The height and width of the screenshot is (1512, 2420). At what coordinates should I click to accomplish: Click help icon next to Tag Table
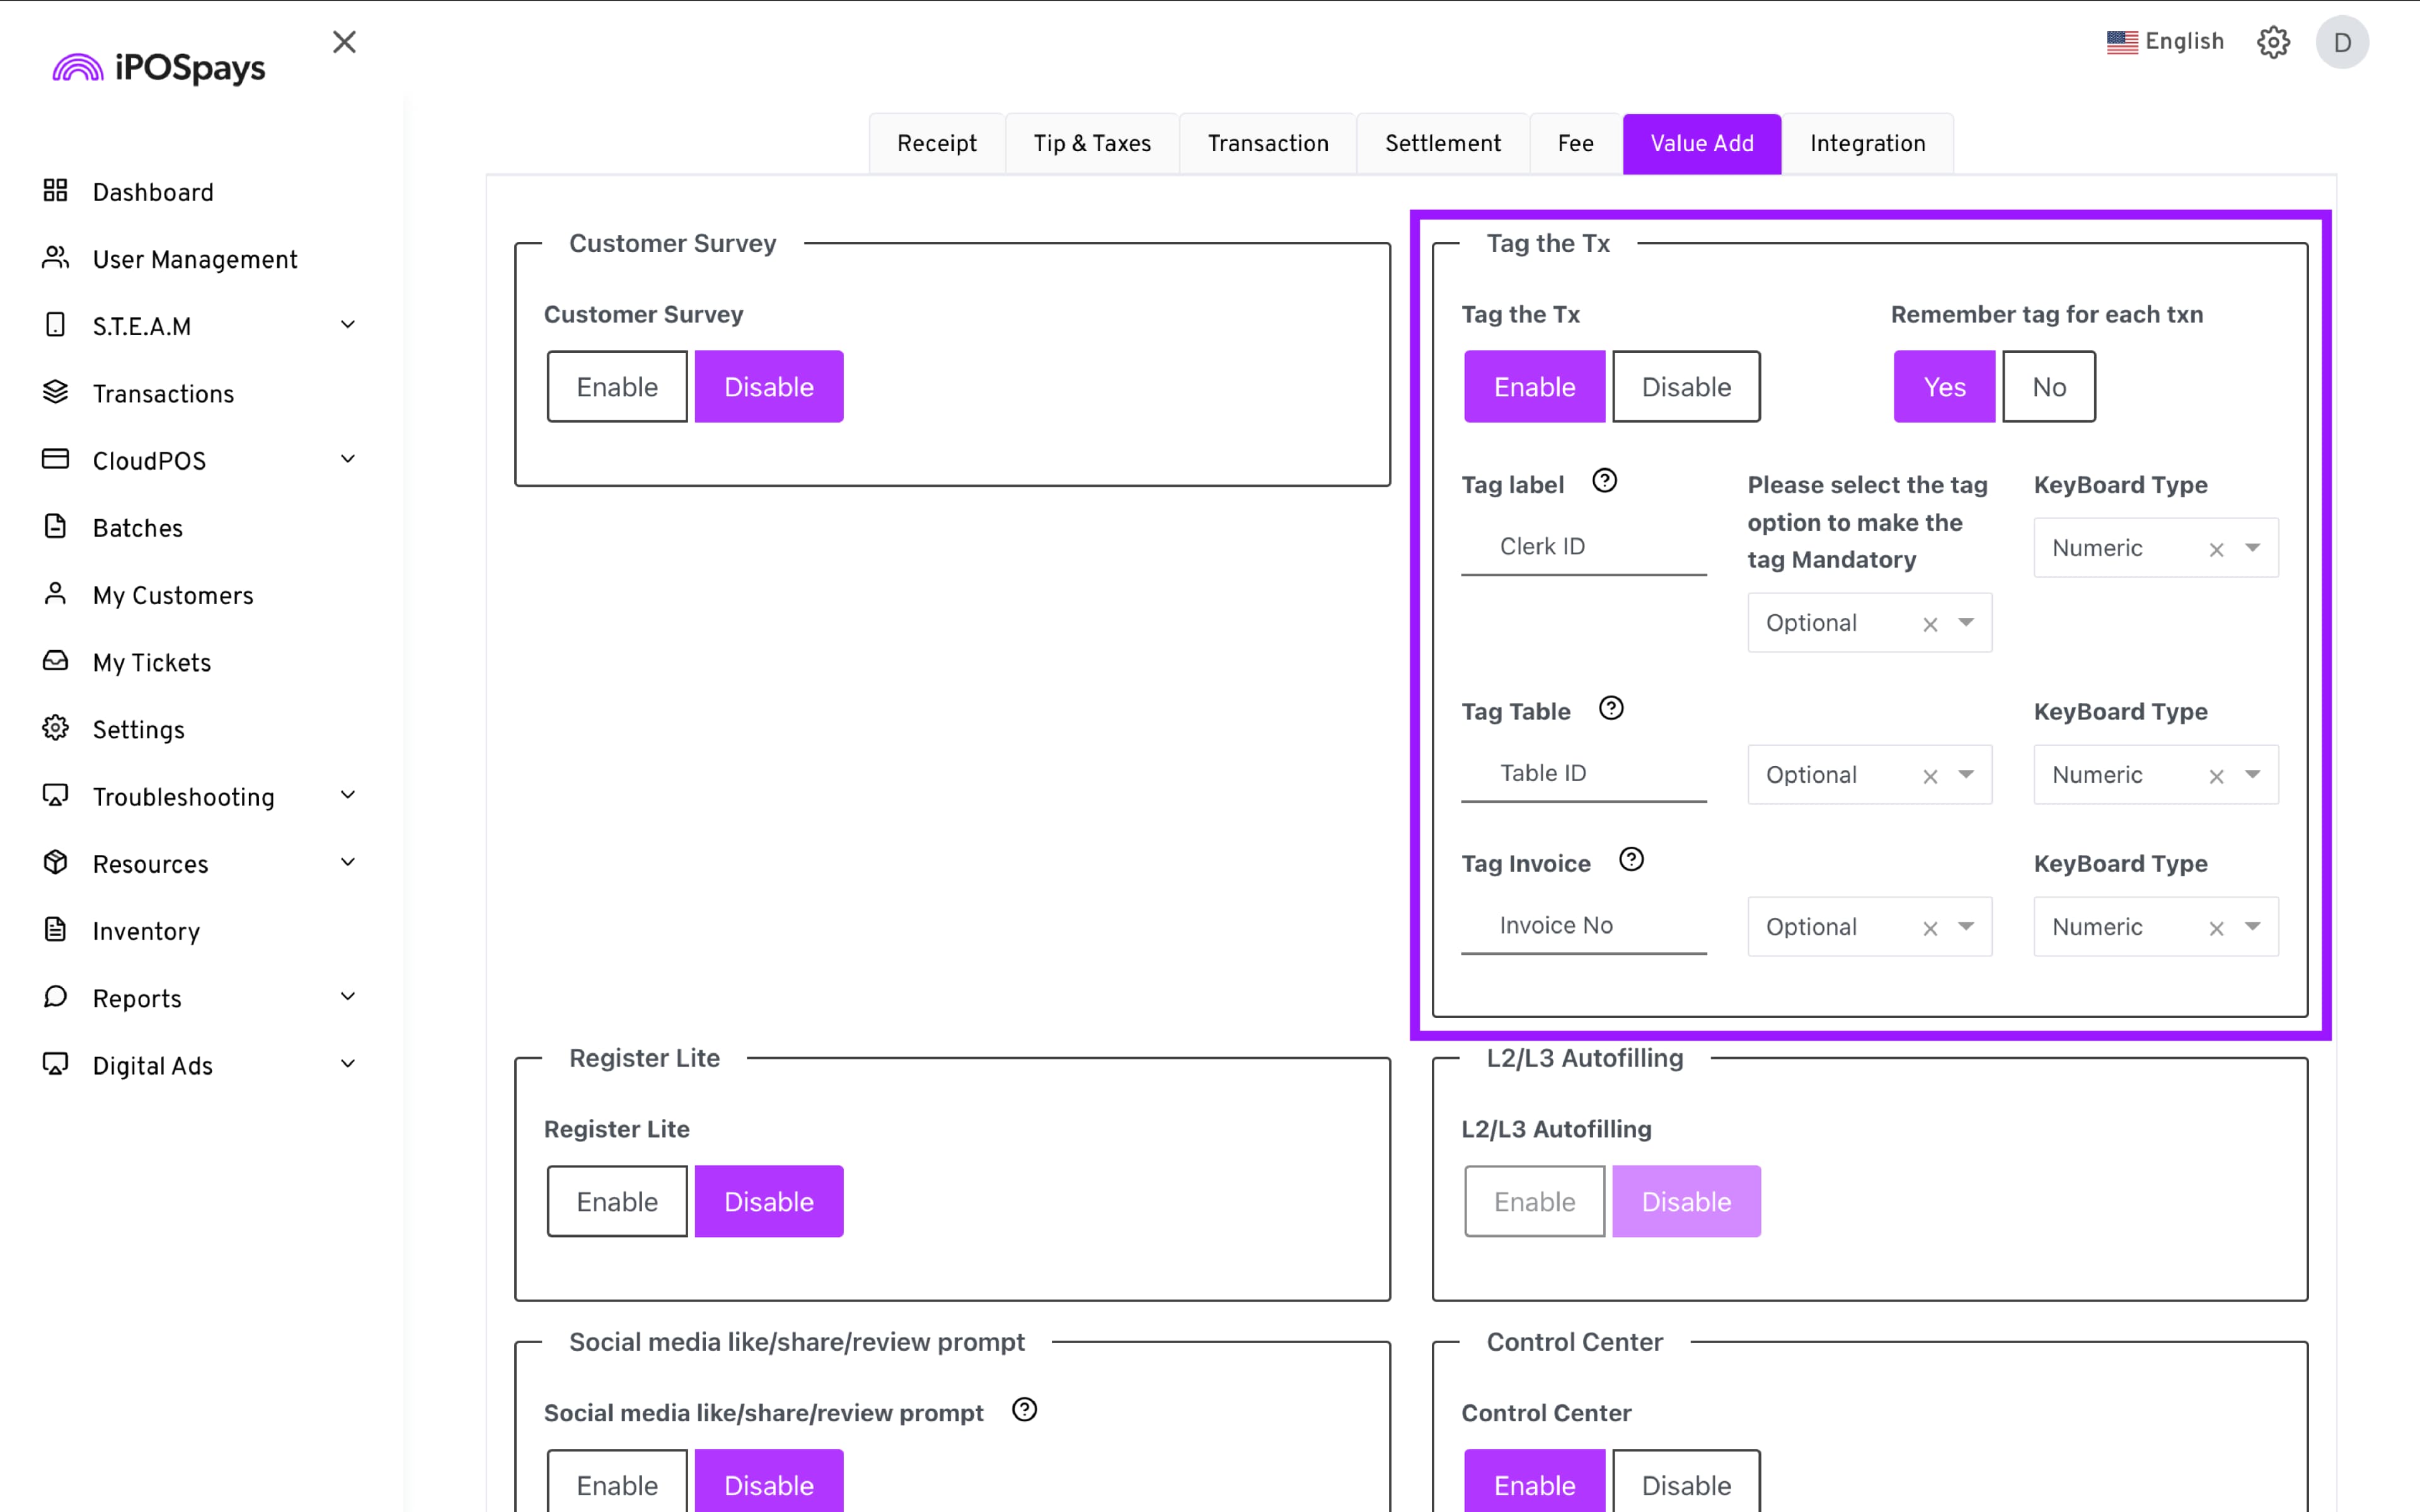1610,708
